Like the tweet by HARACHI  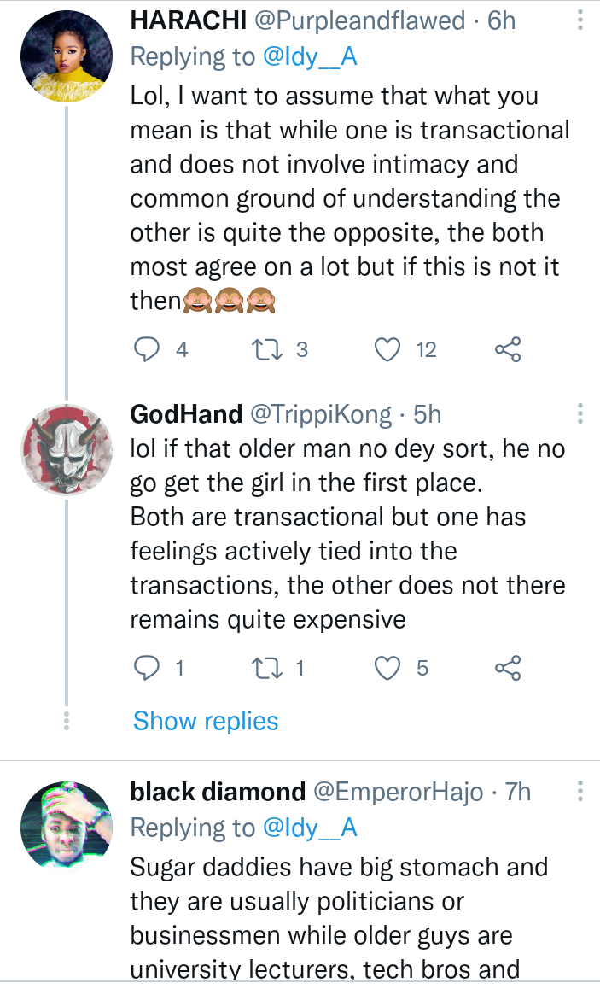388,348
